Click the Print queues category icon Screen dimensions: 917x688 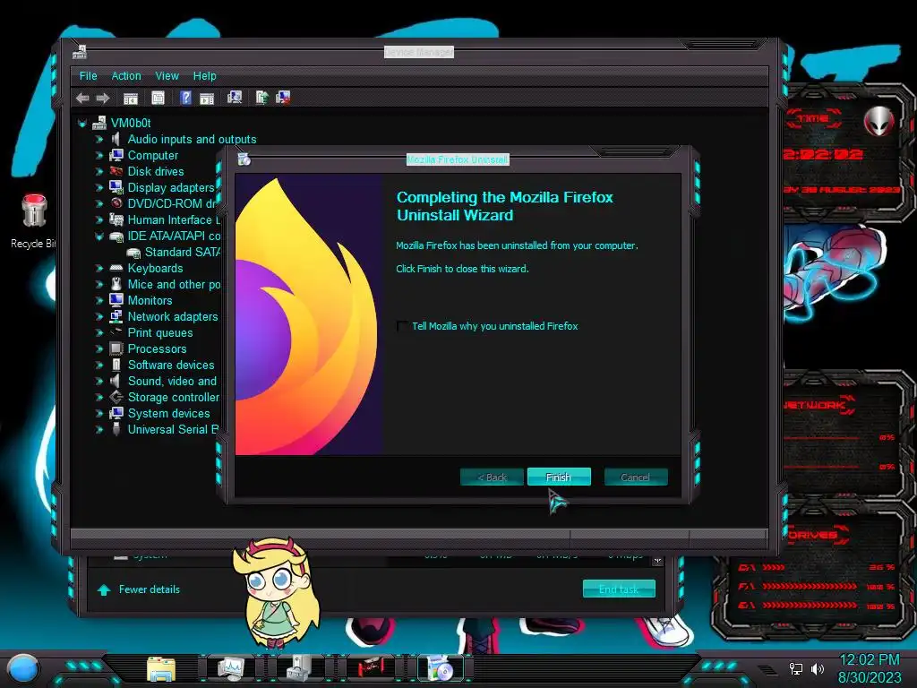pos(116,332)
